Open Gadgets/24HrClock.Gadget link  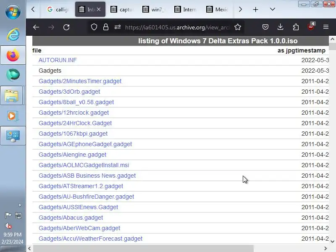point(75,123)
